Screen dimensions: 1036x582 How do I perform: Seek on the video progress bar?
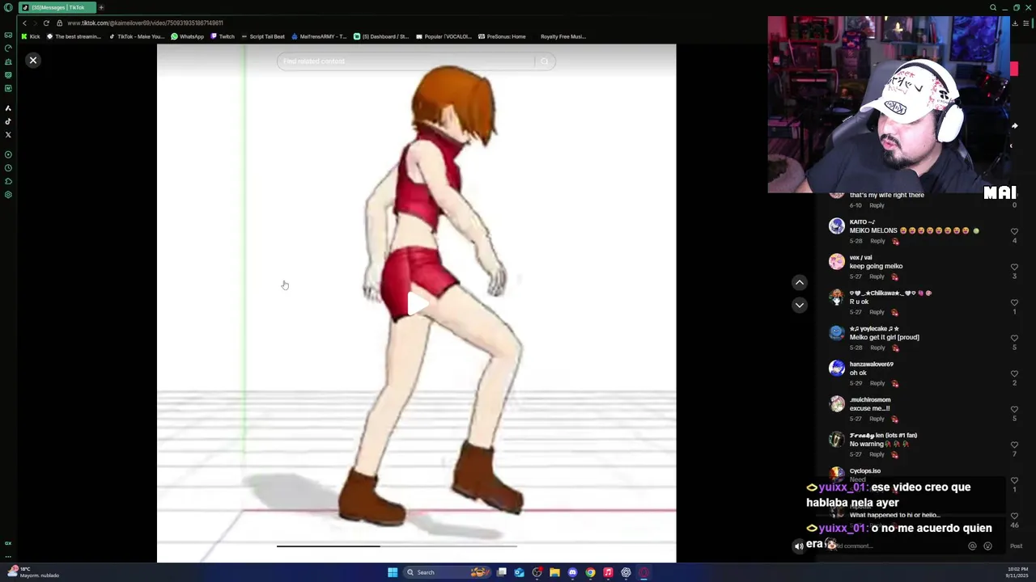coord(397,546)
